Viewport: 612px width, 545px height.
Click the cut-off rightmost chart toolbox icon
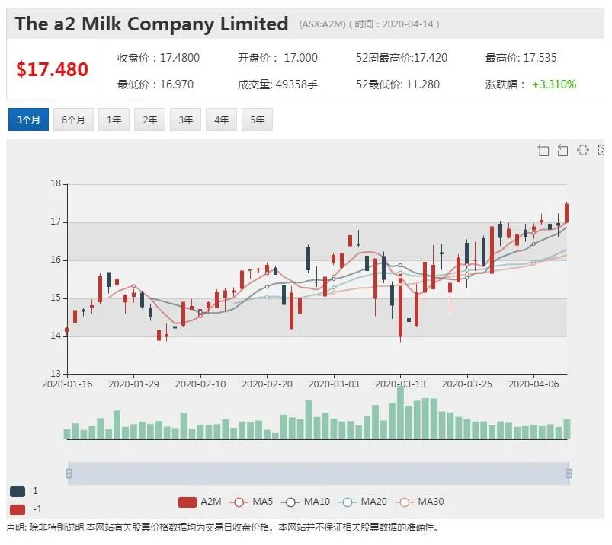coord(601,150)
